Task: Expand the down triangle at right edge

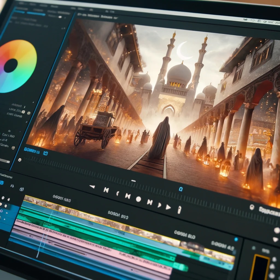Action: [x=276, y=240]
